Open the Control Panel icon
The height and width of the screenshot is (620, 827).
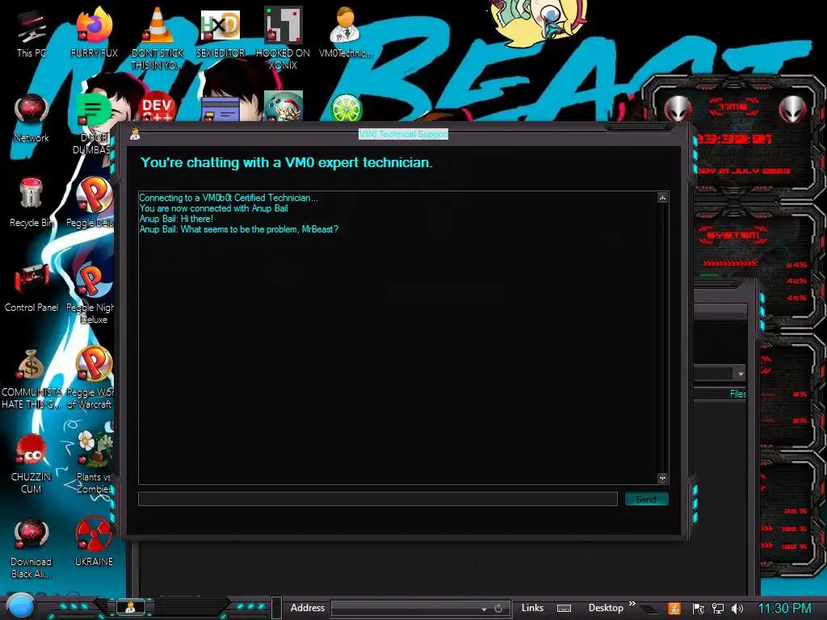(31, 288)
